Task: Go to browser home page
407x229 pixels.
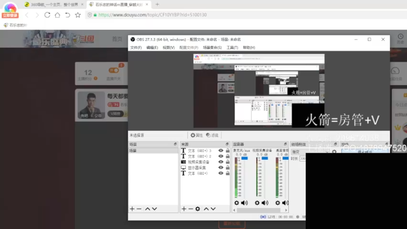Action: (x=57, y=15)
